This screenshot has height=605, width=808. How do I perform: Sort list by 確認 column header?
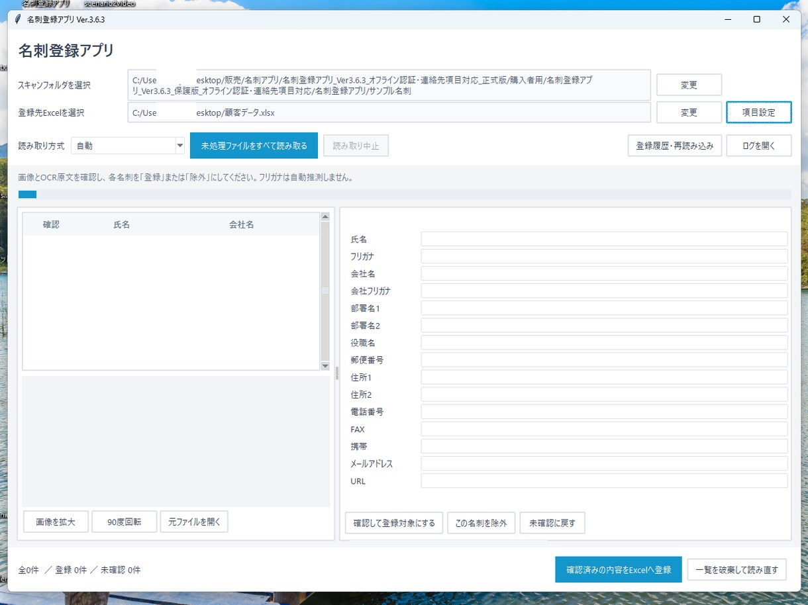tap(51, 224)
